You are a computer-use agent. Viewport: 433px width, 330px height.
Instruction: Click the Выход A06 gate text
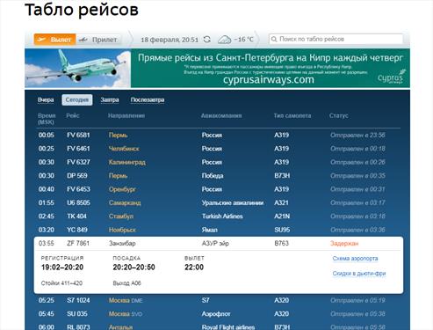coord(126,283)
